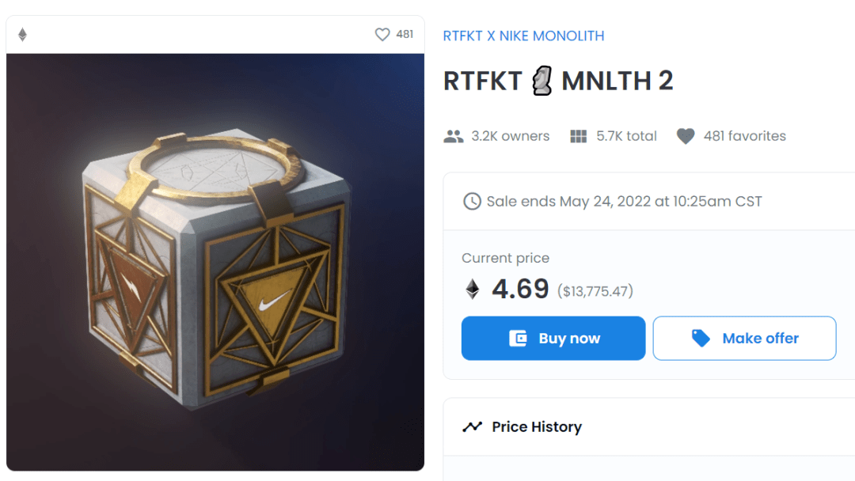Screen dimensions: 855x481
Task: Click the clock icon beside sale end time
Action: (x=472, y=201)
